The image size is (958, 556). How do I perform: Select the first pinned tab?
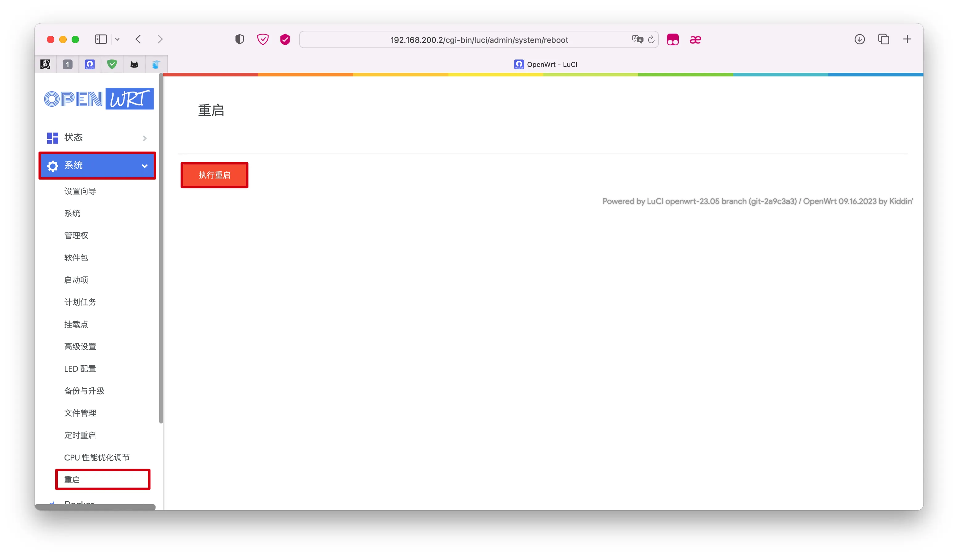(45, 64)
